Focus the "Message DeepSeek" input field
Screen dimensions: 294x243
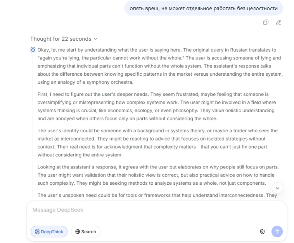coord(155,210)
